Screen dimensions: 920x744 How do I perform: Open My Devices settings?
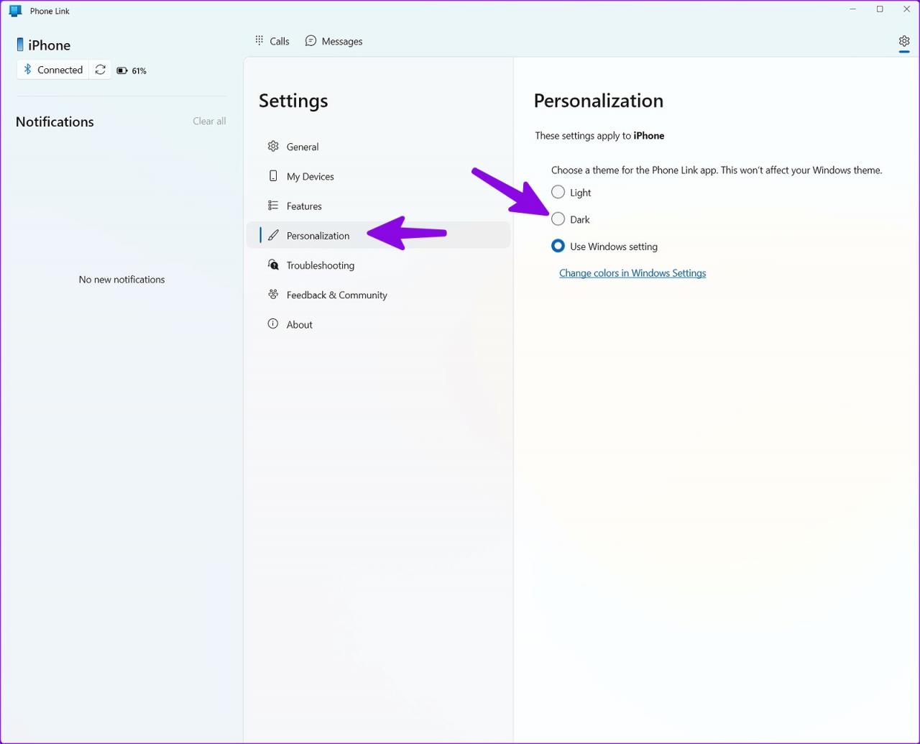click(x=378, y=176)
